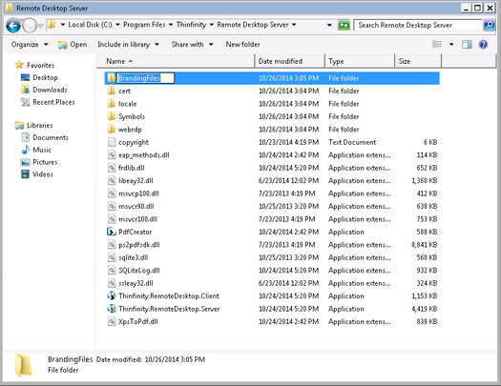
Task: Expand the Program Files breadcrumb arrow
Action: click(x=171, y=25)
